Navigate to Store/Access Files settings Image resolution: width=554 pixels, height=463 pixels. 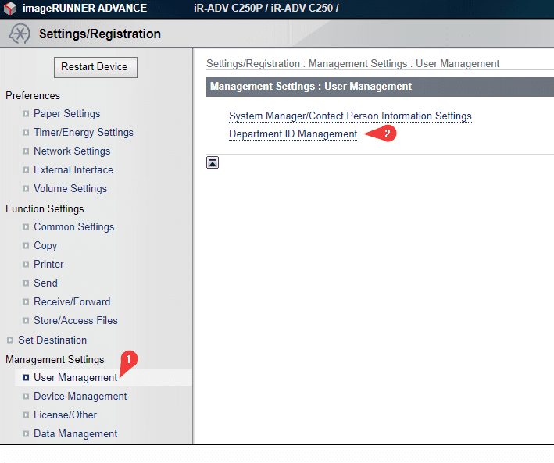(x=76, y=321)
